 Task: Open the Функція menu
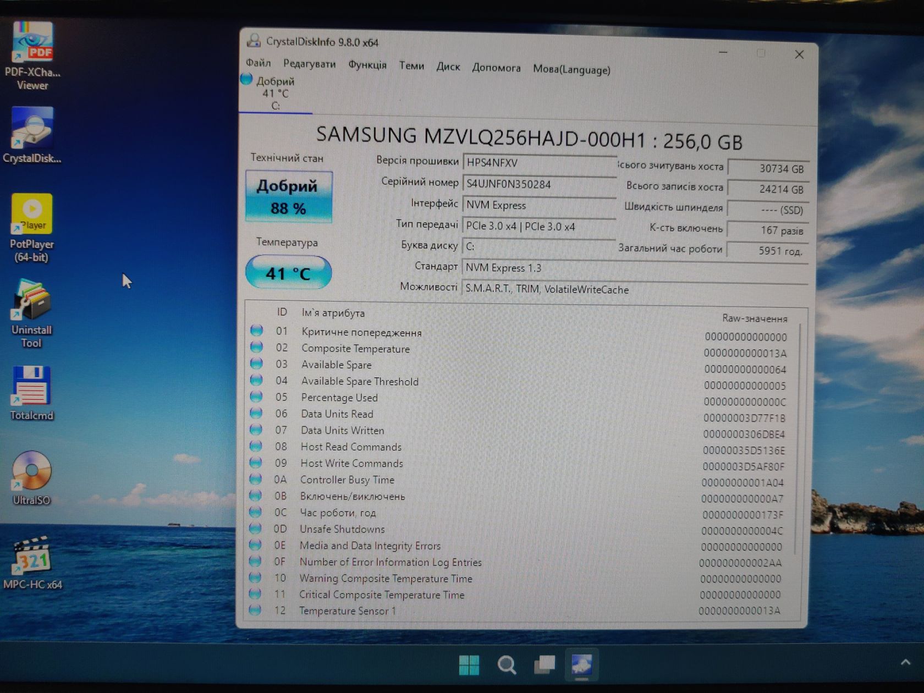click(x=367, y=65)
